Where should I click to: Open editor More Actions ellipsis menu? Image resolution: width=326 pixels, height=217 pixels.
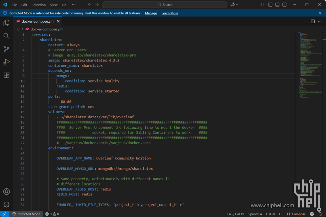click(320, 21)
